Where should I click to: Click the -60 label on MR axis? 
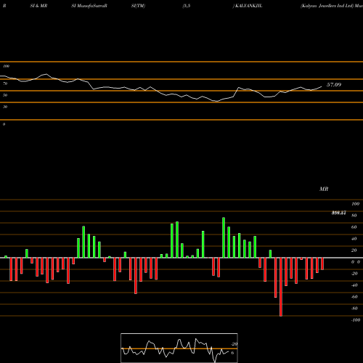(x=354, y=297)
